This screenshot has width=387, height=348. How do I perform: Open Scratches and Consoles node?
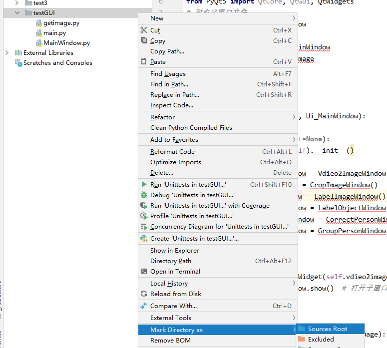57,63
